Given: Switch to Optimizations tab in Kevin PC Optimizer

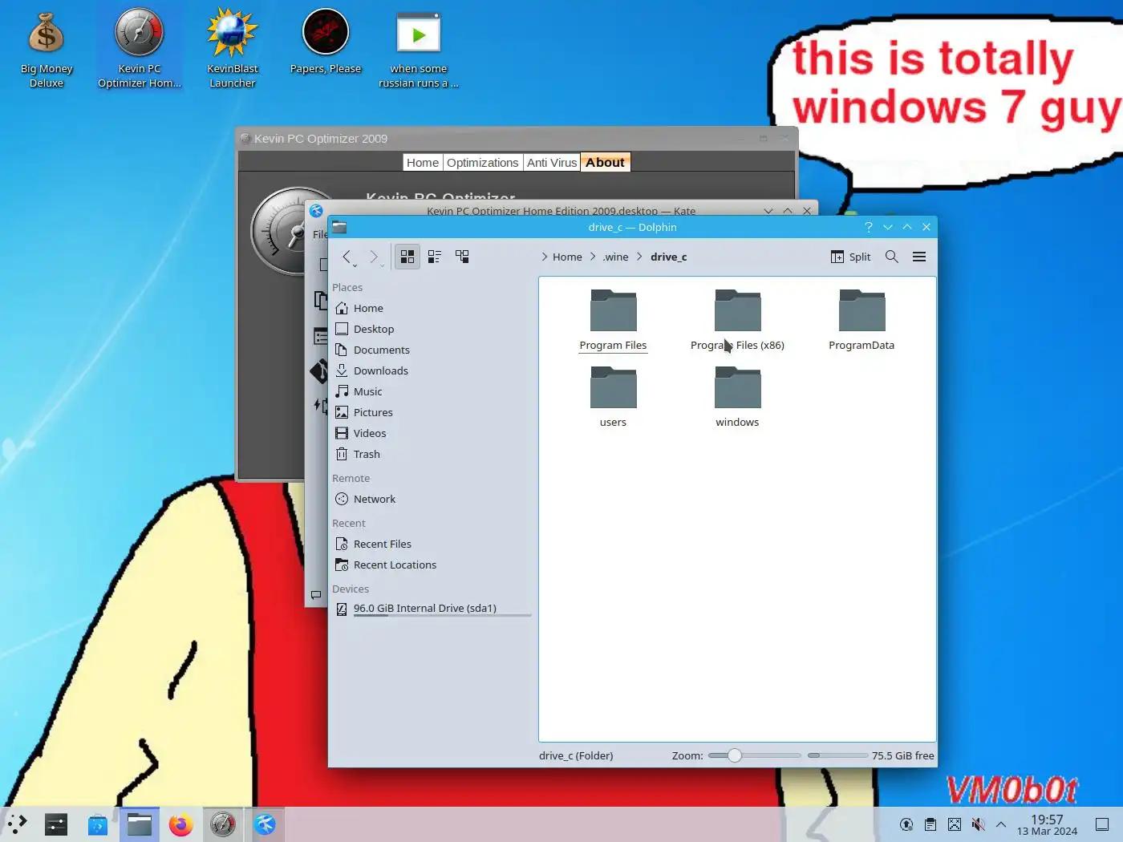Looking at the screenshot, I should pyautogui.click(x=483, y=162).
